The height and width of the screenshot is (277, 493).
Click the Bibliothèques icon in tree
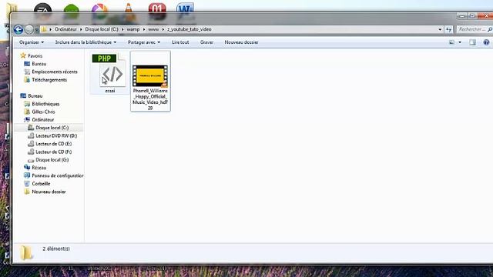point(27,104)
